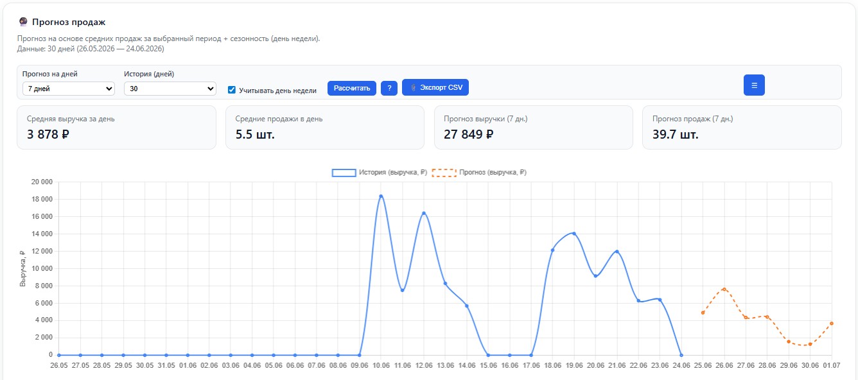The image size is (858, 380).
Task: Toggle История (выручка, ₽) legend item
Action: pos(379,172)
